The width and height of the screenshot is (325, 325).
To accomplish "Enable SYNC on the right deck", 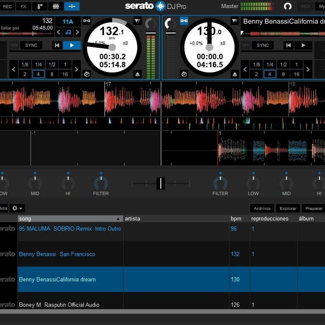I will click(x=263, y=45).
